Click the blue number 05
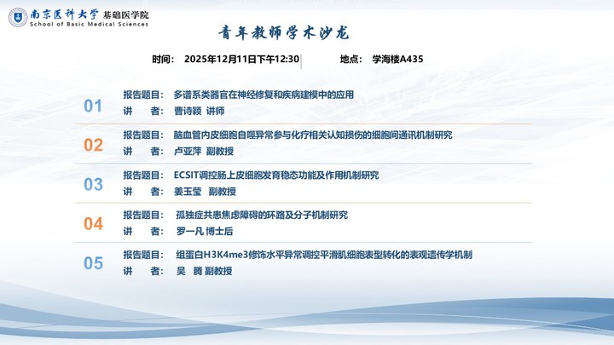614x345 pixels. pyautogui.click(x=93, y=263)
